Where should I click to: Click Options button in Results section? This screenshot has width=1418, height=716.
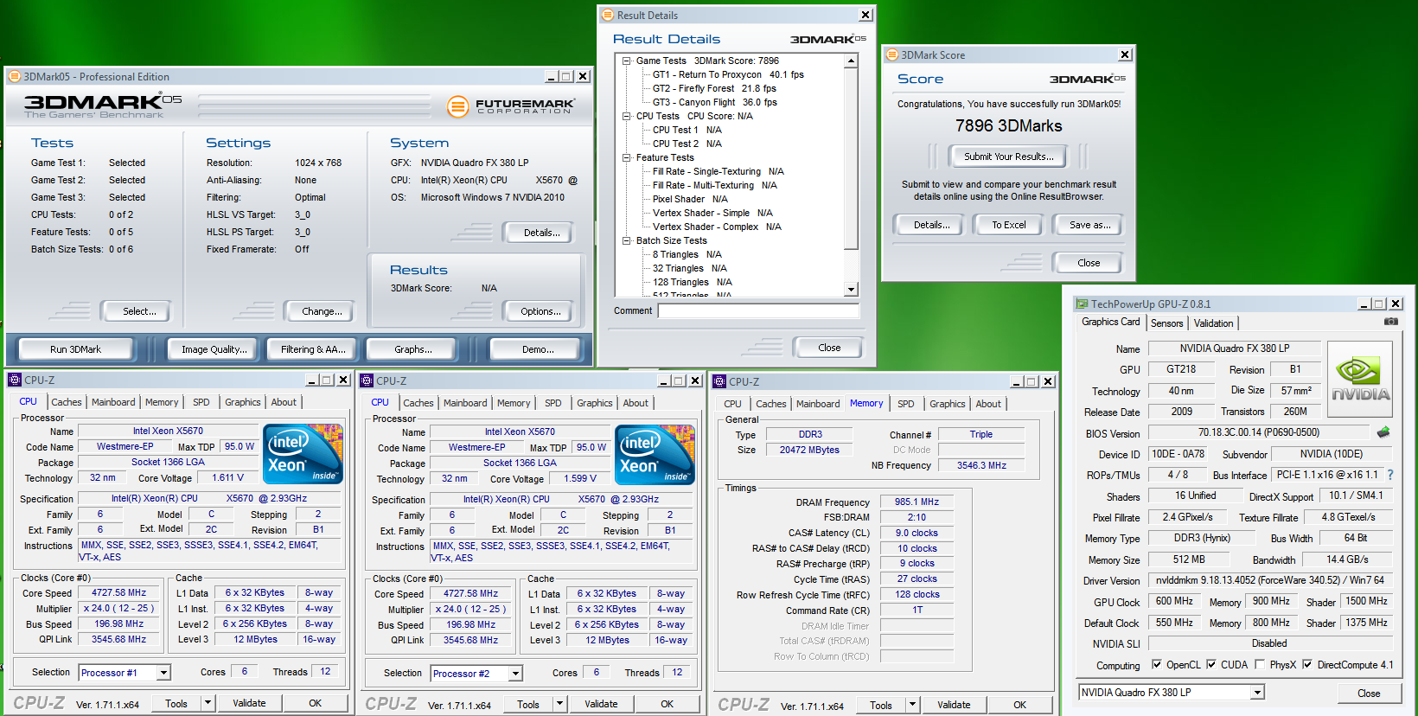click(540, 311)
